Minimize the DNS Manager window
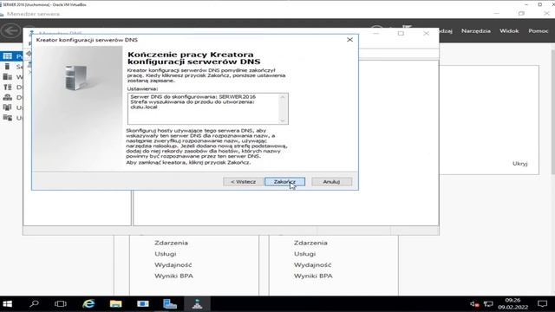The width and height of the screenshot is (555, 312). click(x=375, y=33)
